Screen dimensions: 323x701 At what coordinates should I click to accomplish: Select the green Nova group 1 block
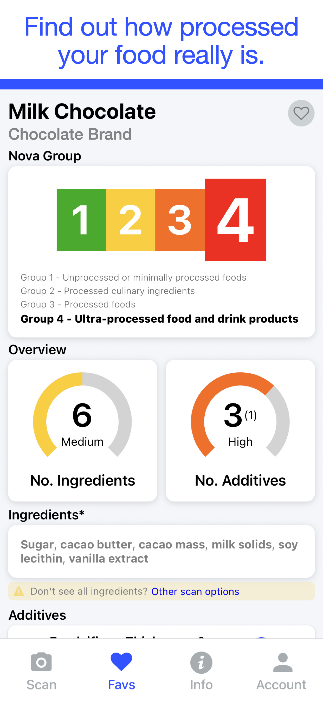[x=81, y=220]
